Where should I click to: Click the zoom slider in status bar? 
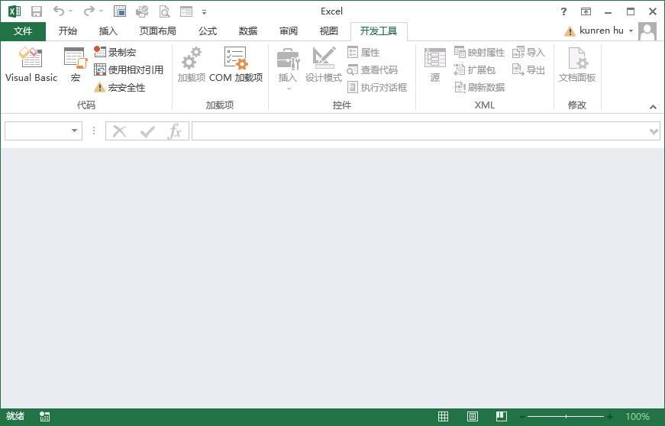tap(566, 417)
